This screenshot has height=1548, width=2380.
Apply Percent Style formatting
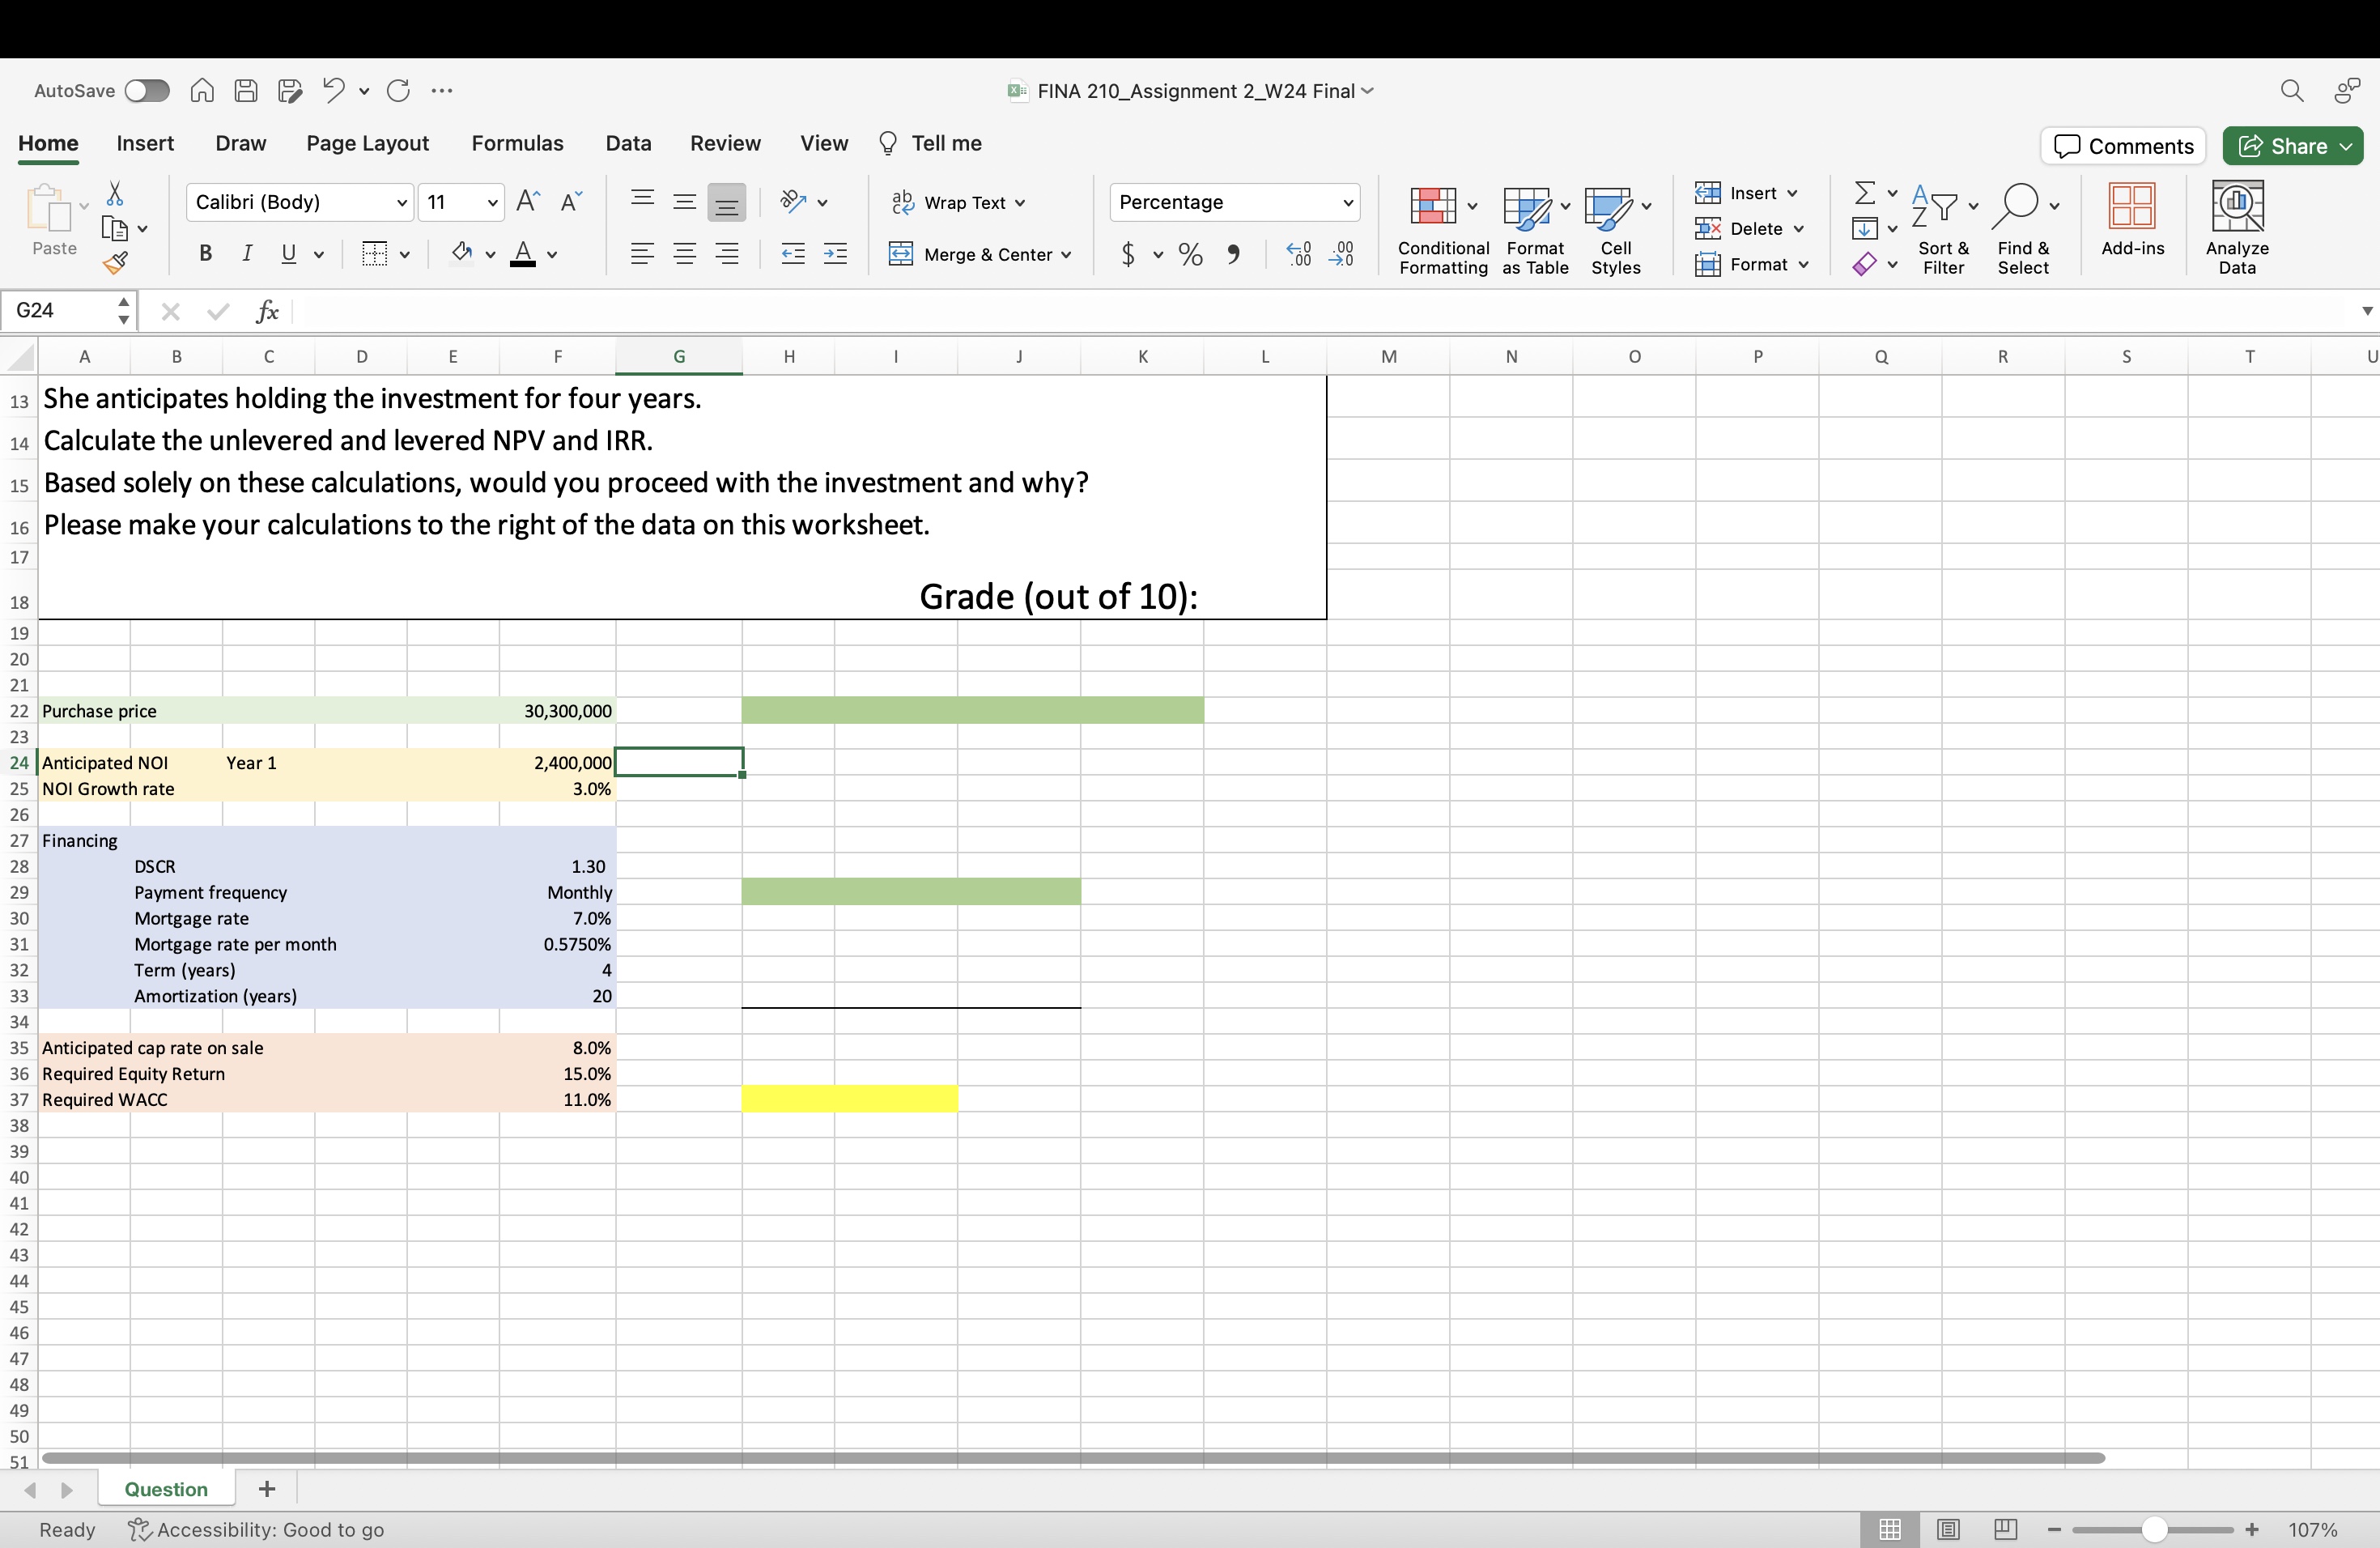(1189, 254)
